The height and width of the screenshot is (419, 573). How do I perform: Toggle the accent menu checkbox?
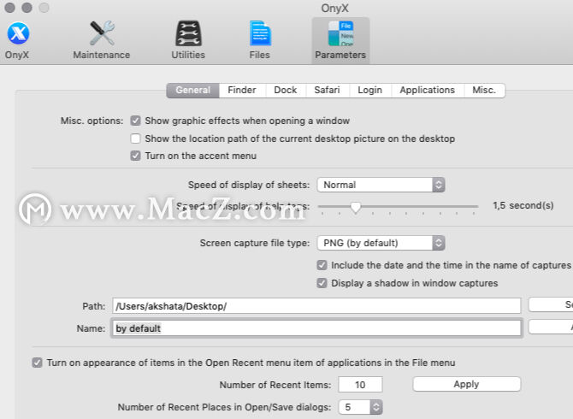coord(136,156)
